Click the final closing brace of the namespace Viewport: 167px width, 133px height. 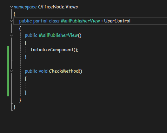click(14, 107)
